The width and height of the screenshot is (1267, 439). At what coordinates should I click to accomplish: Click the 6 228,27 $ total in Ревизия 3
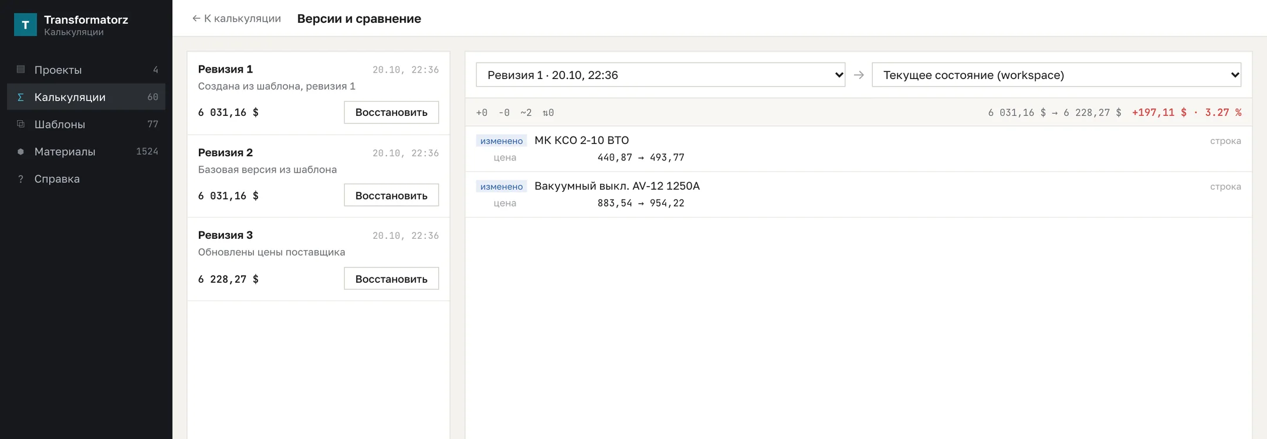point(228,279)
